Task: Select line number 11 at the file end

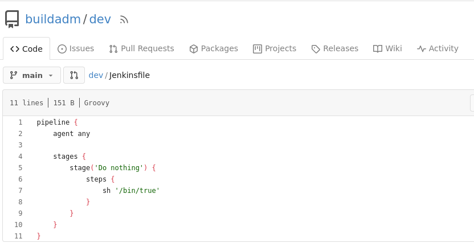Action: tap(19, 236)
